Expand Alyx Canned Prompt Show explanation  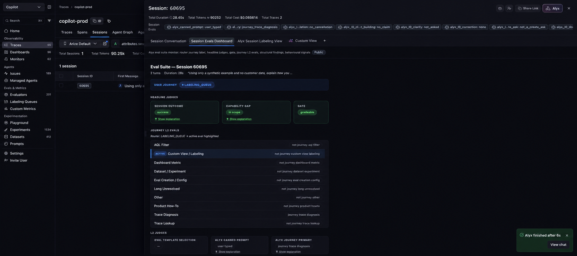tap(228, 252)
